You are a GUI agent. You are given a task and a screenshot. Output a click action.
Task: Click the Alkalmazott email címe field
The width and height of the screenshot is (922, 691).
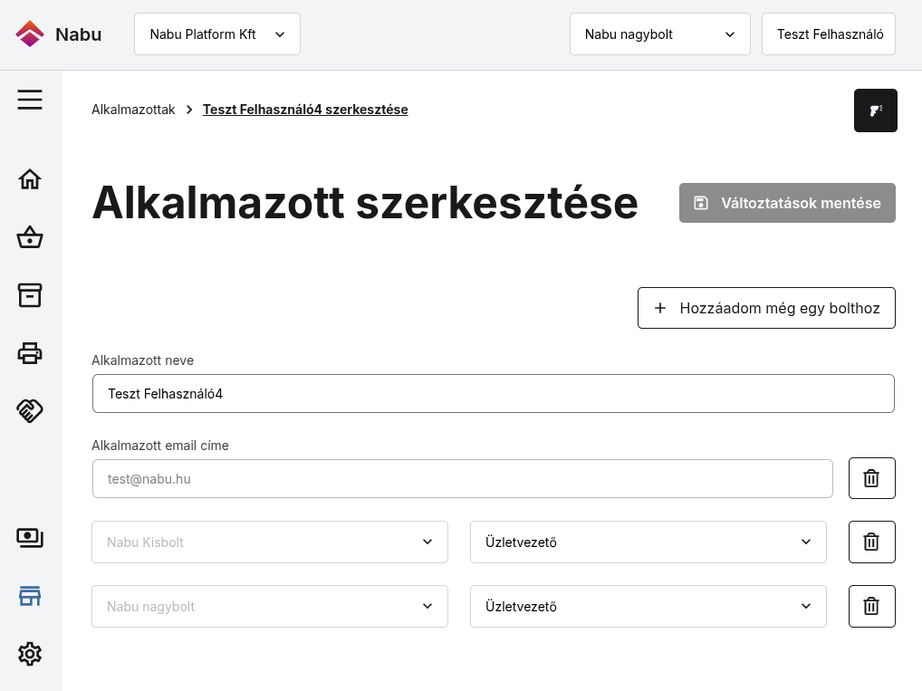click(462, 479)
